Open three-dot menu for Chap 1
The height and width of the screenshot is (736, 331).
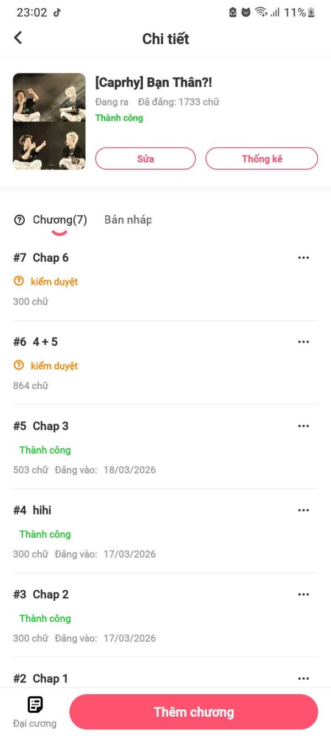coord(303,679)
